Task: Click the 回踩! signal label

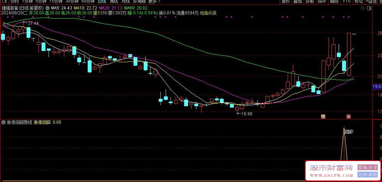Action: pyautogui.click(x=349, y=132)
